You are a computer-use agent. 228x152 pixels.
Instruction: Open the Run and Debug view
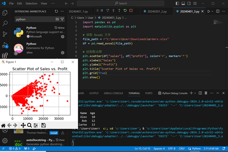point(5,45)
